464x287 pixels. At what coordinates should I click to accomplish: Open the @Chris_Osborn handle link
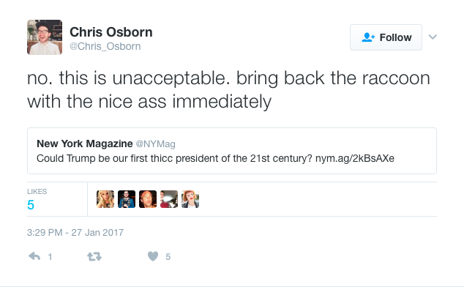[x=105, y=46]
